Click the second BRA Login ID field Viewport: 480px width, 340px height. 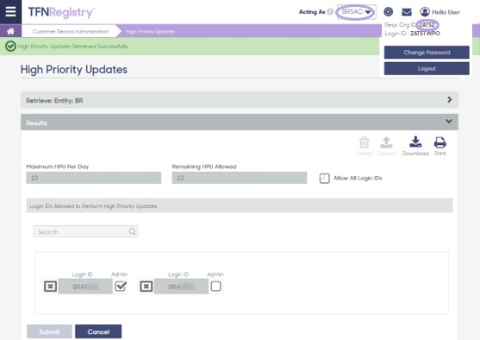[181, 286]
